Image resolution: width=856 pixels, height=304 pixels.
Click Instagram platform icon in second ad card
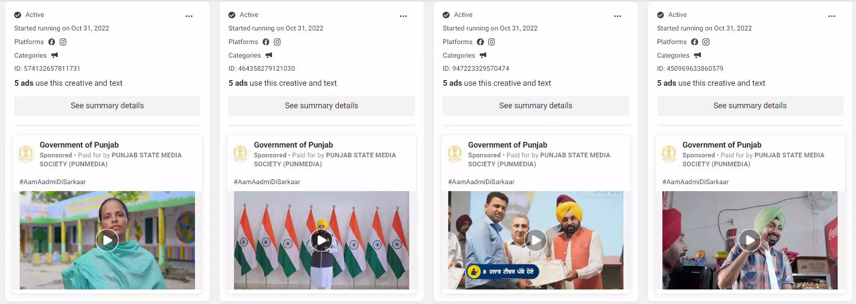pos(277,42)
